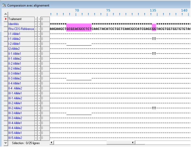Click the Comparaison avec alignement window icon

[4, 5]
